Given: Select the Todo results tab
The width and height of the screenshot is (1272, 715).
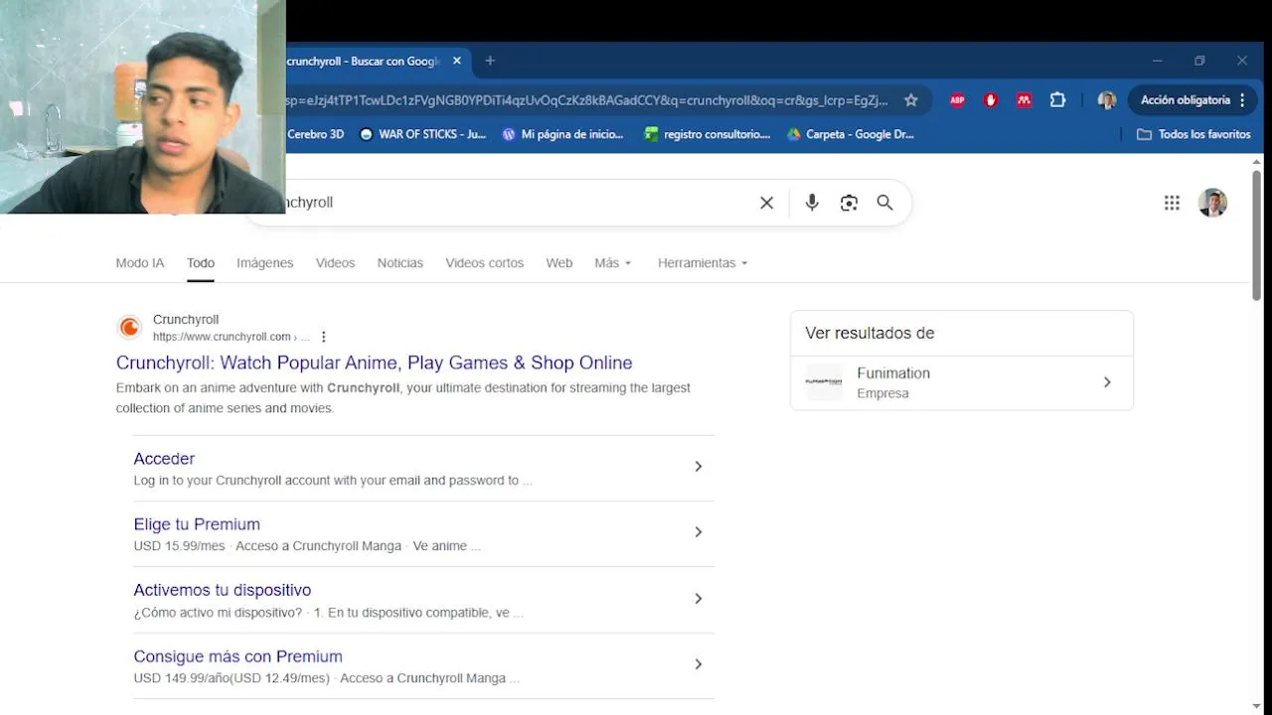Looking at the screenshot, I should point(201,263).
